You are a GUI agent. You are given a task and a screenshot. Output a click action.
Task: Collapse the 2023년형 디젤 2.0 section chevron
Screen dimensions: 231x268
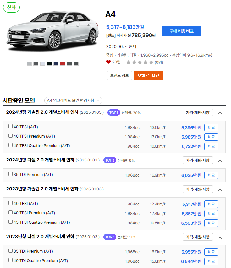coord(220,237)
